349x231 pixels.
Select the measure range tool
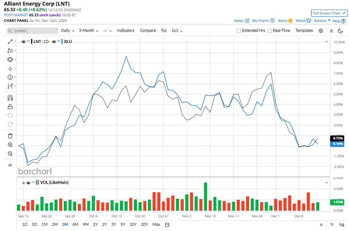point(10,86)
